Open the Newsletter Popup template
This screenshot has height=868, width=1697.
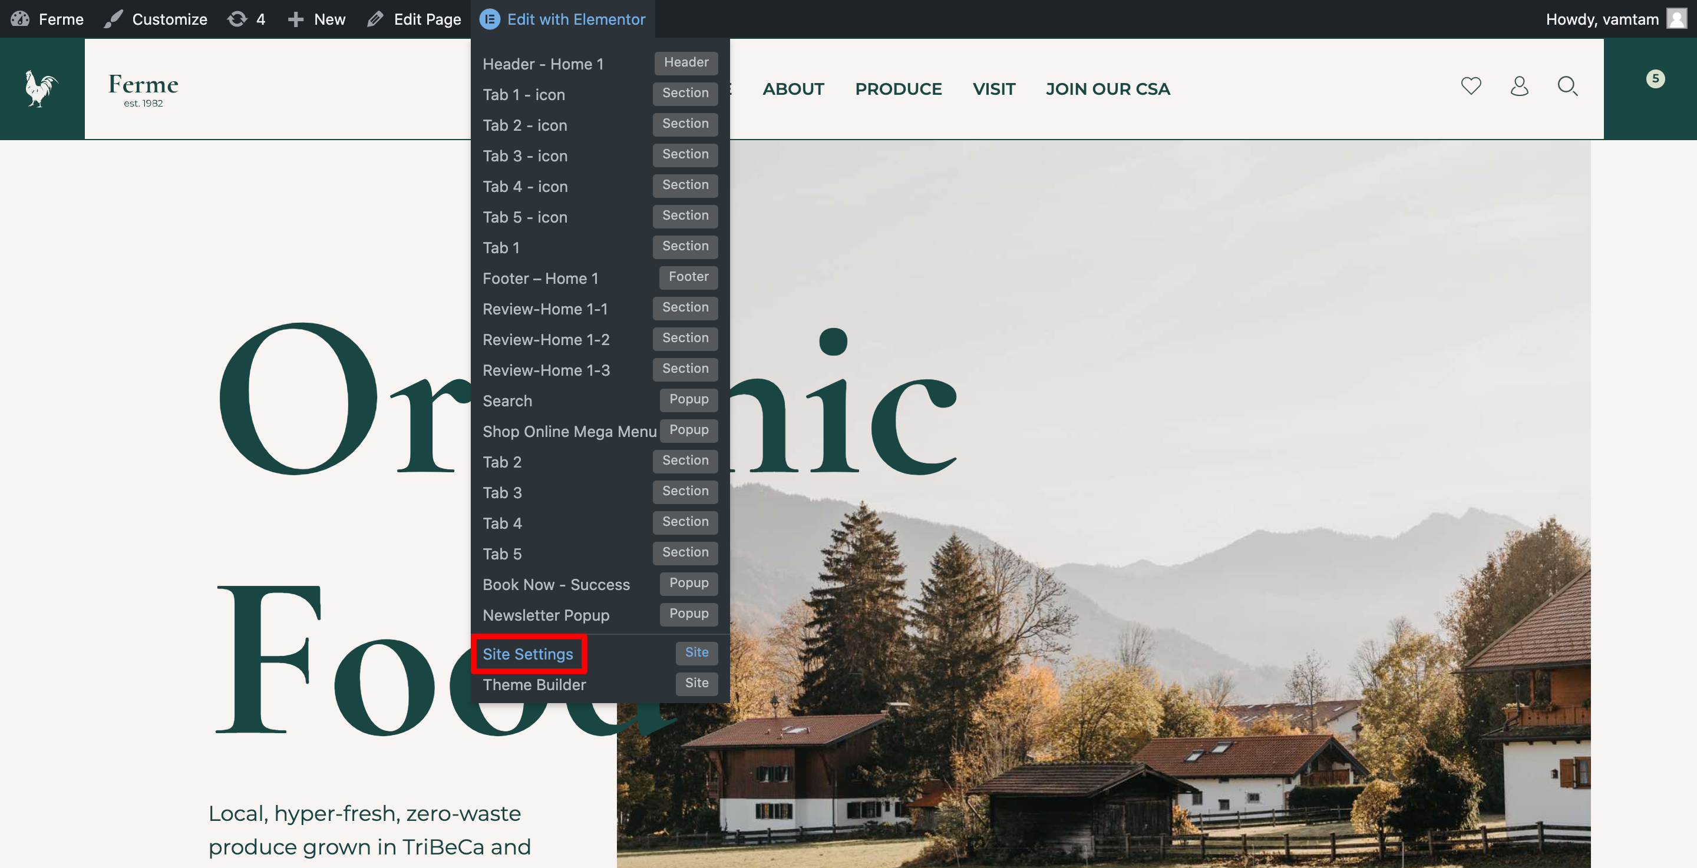(x=546, y=614)
